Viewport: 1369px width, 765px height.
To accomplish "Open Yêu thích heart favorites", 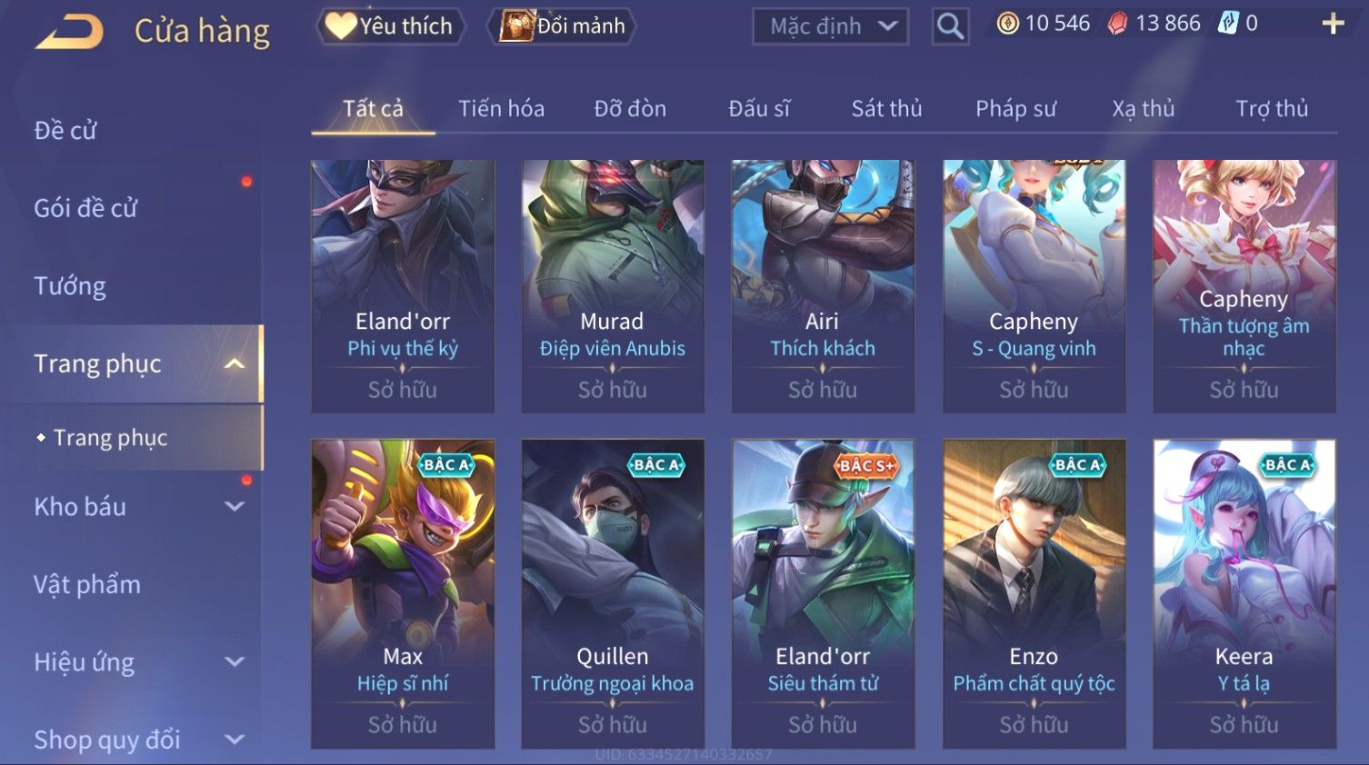I will click(x=390, y=26).
